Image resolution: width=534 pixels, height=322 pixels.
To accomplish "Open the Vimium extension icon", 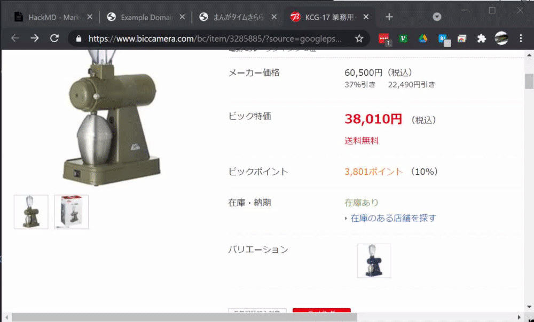I will tap(404, 38).
